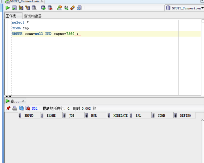Switch to the 查询构建器 query builder tab
Screen dimensions: 204x163
coord(33,16)
